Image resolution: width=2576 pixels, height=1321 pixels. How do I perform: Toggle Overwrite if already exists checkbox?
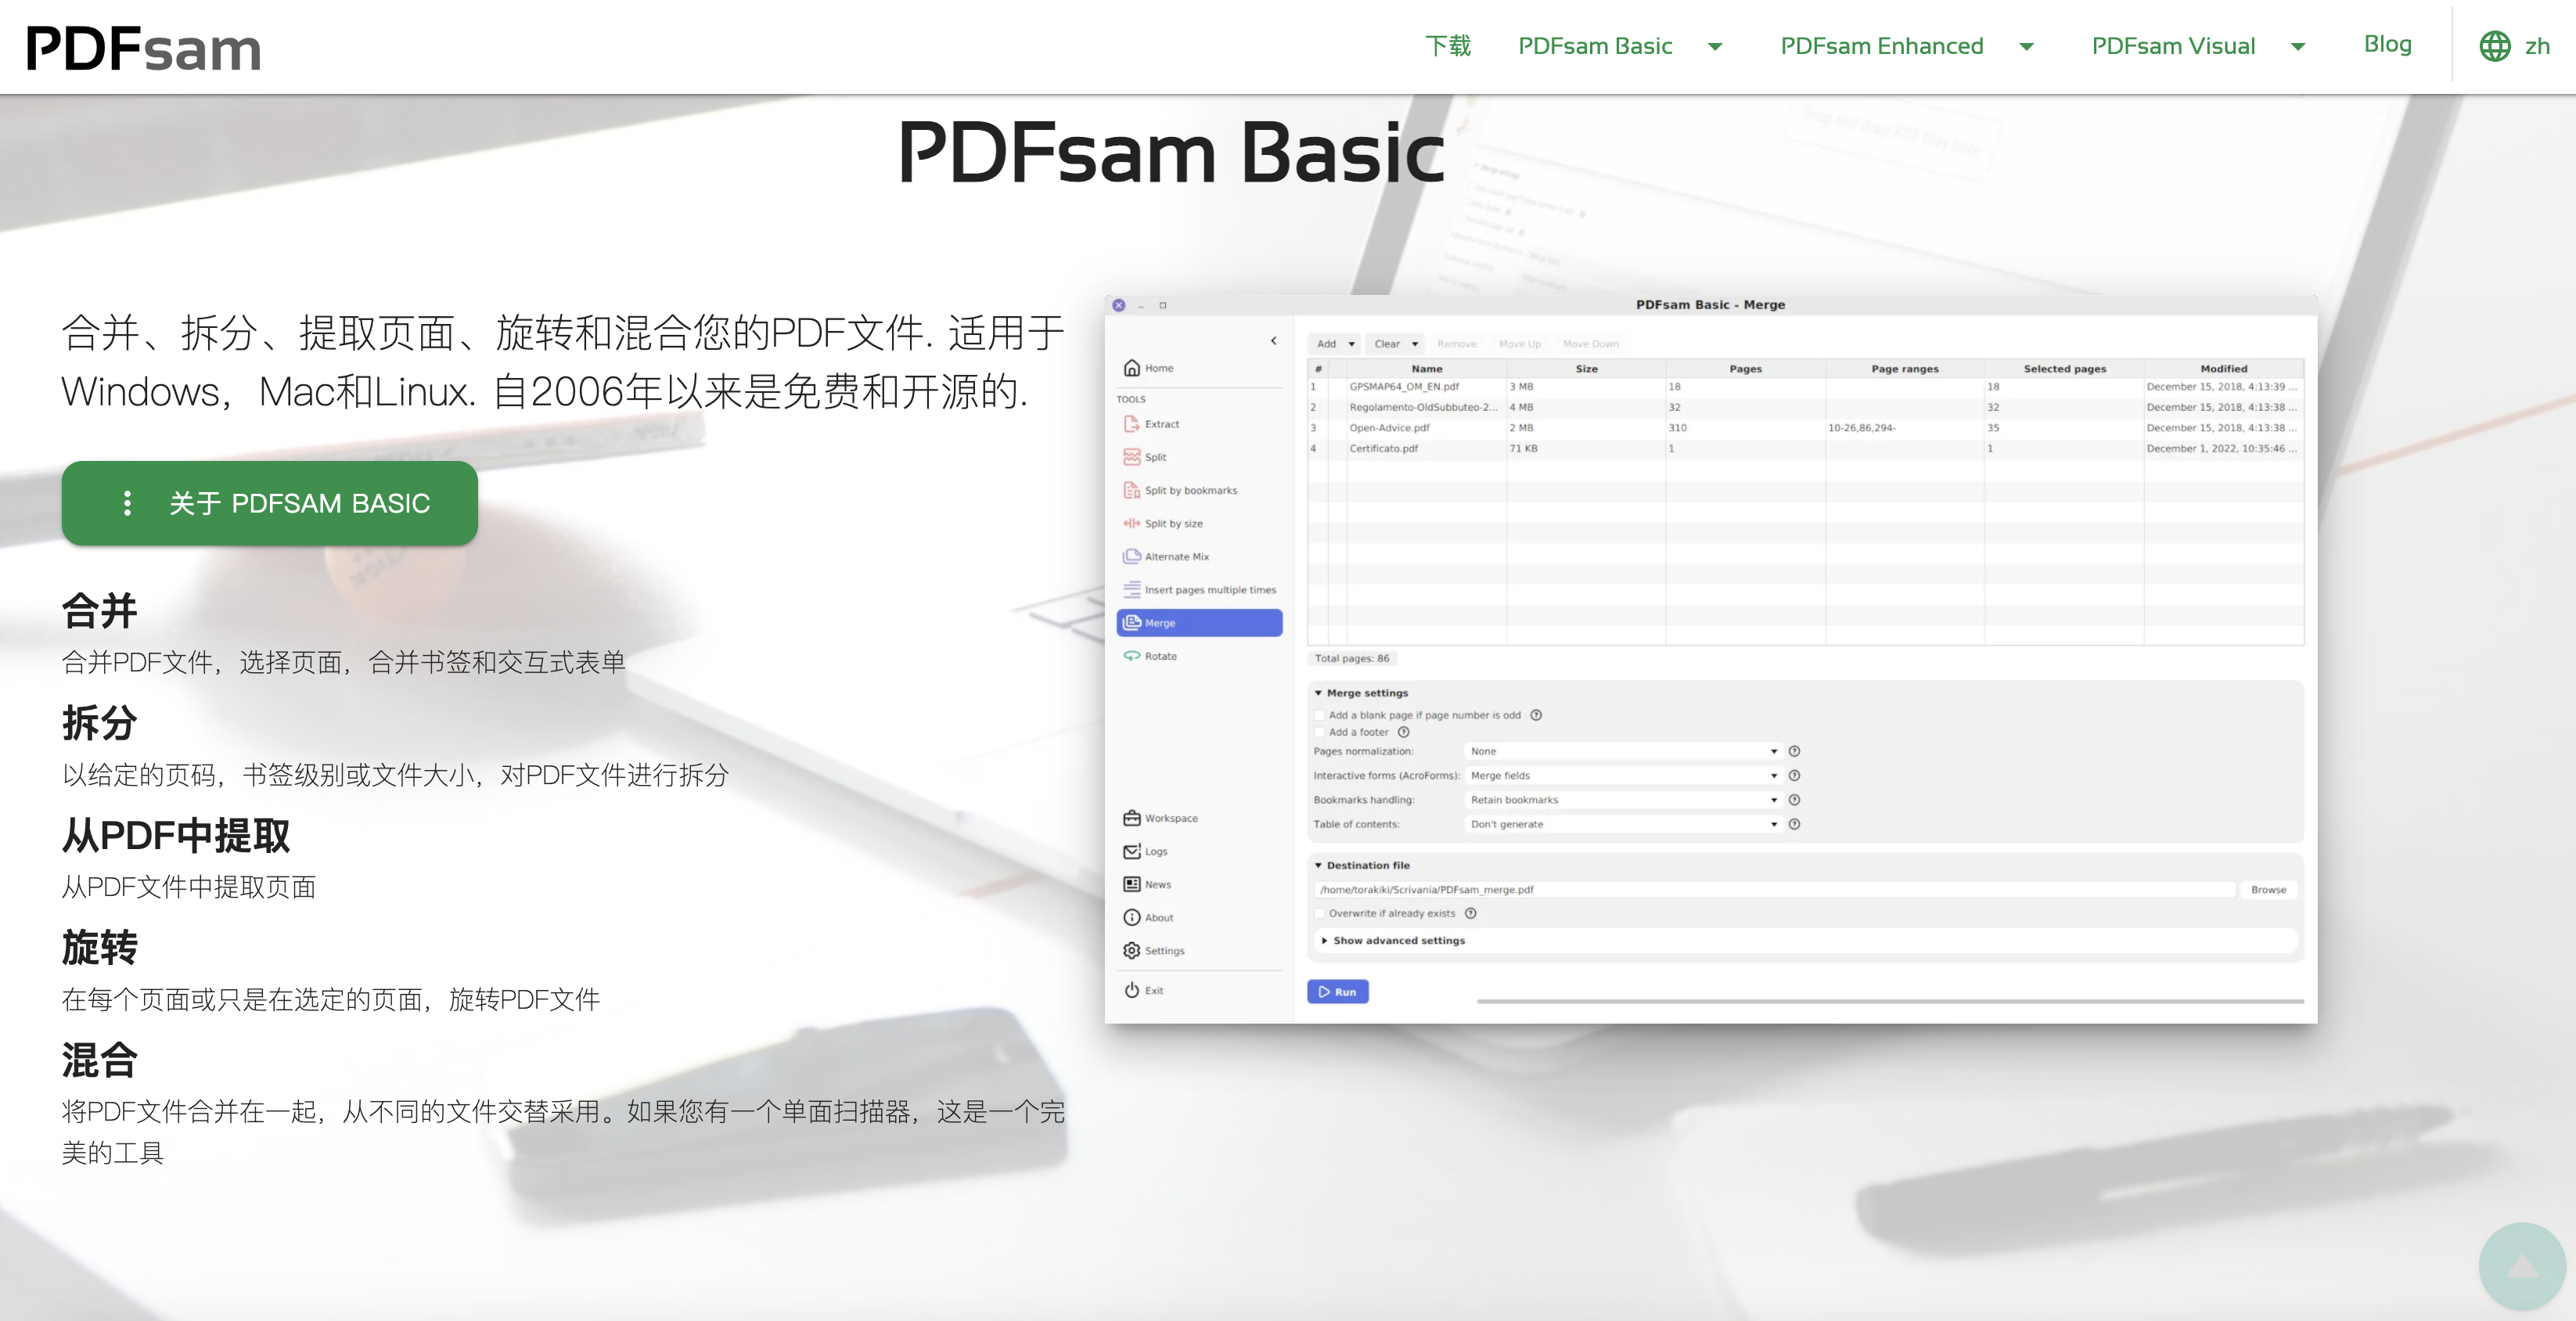tap(1319, 913)
